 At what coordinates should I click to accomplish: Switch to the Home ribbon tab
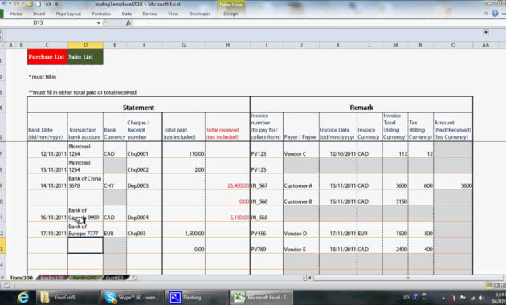tap(16, 14)
